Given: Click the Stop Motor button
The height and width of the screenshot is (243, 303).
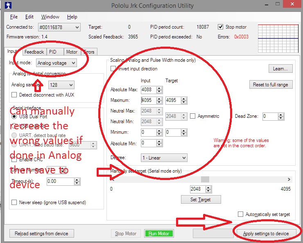Looking at the screenshot, I should (126, 234).
